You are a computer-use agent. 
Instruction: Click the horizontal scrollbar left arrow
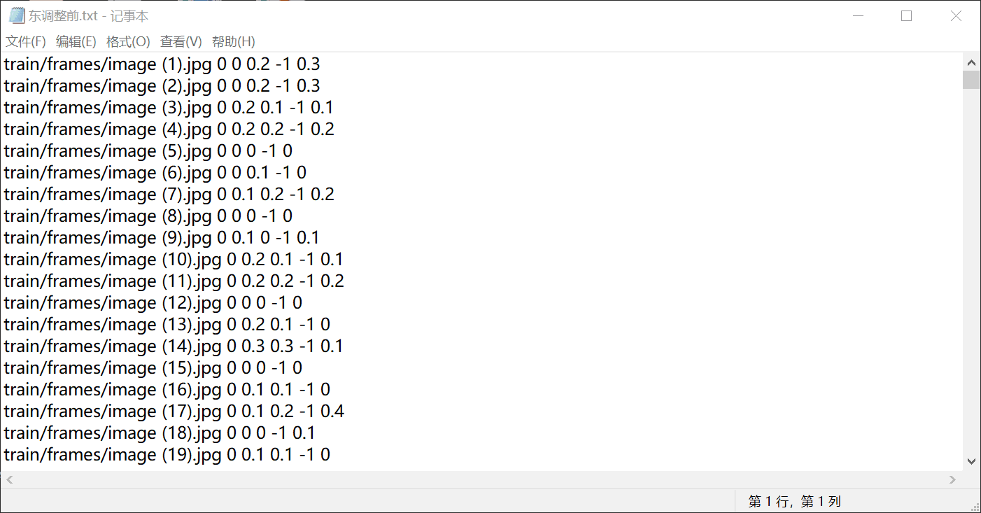click(8, 479)
